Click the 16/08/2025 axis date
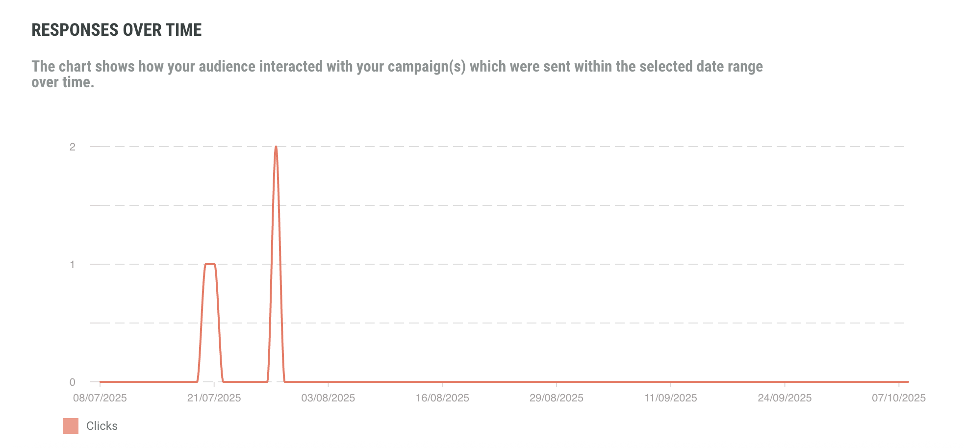The height and width of the screenshot is (448, 964). [x=442, y=398]
